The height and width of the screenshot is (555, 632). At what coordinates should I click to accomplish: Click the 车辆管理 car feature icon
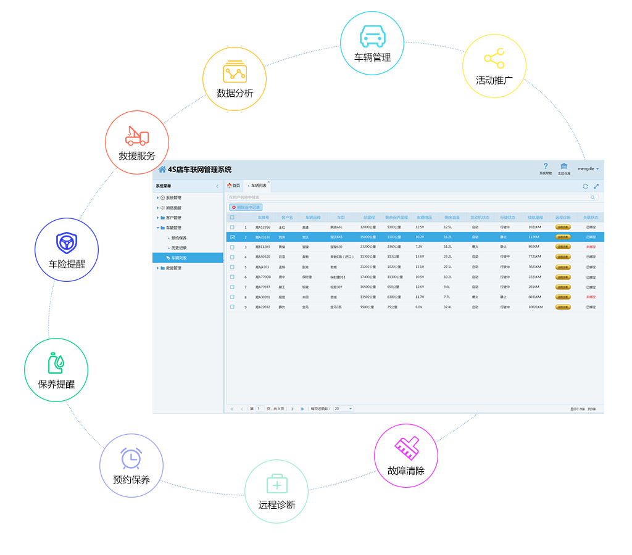click(x=372, y=36)
